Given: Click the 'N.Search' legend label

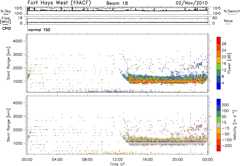Looking at the screenshot, I should 232,11.
